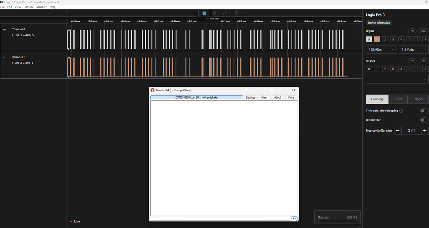
Task: Open the 100 MS/s sample rate dropdown
Action: click(x=380, y=49)
